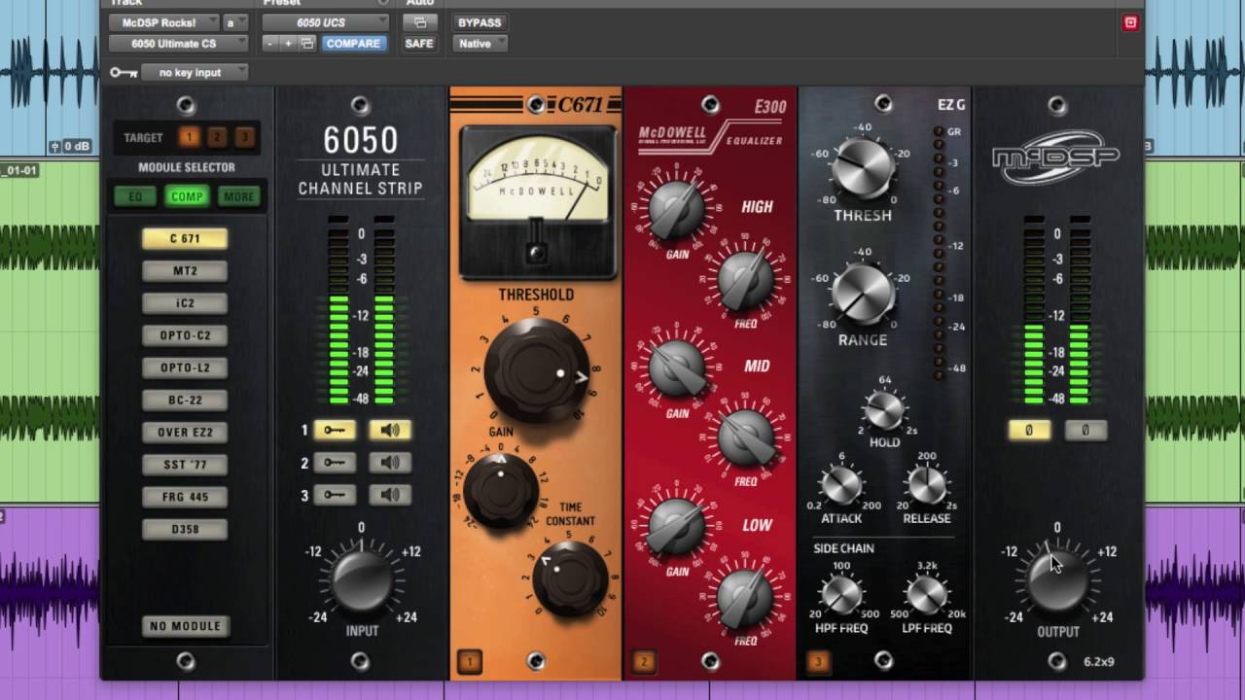
Task: Click the C671 VU meter
Action: (537, 201)
